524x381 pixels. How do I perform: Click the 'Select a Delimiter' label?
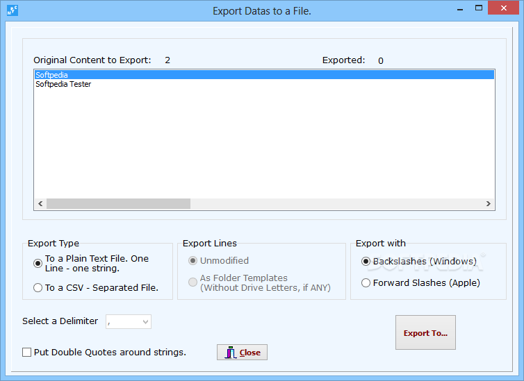click(60, 321)
